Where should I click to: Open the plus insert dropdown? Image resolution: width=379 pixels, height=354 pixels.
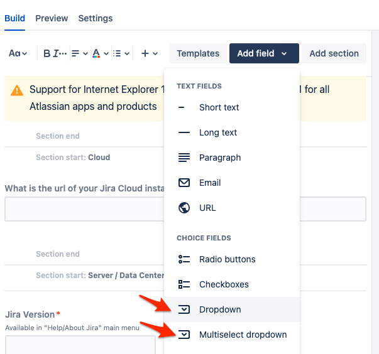tap(149, 53)
